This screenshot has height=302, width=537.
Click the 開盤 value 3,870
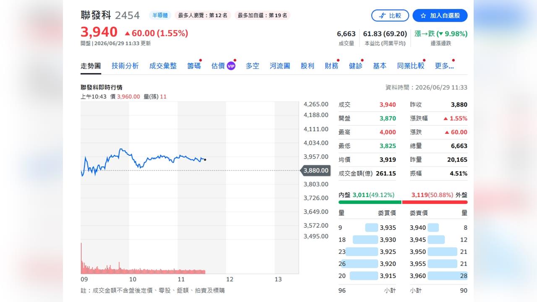click(388, 118)
